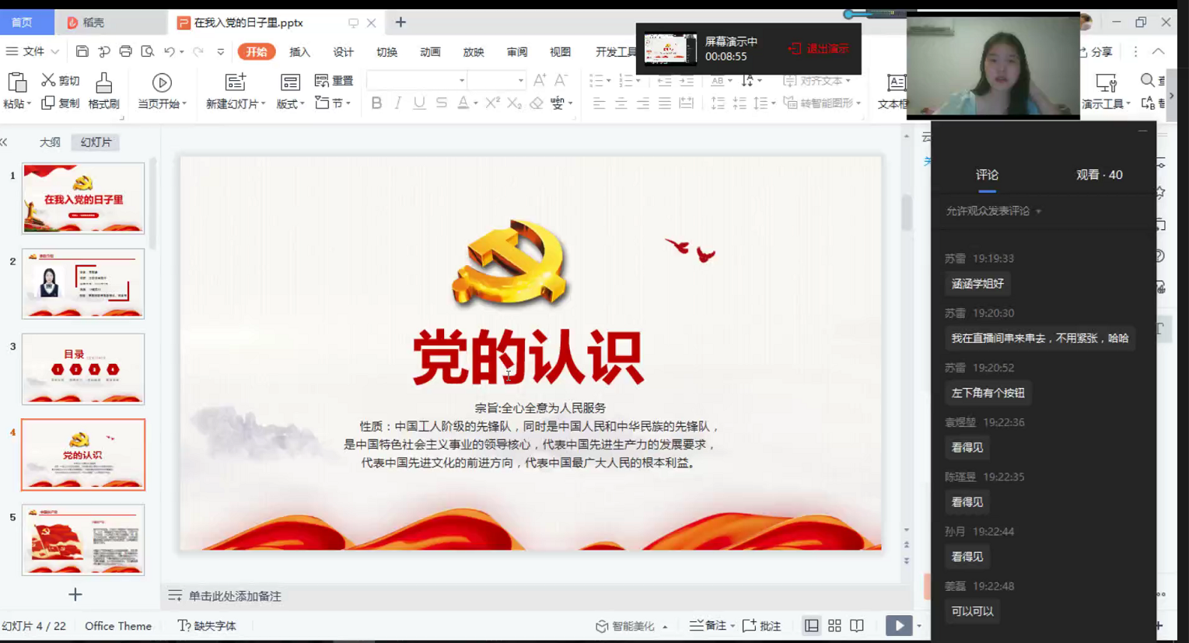Open 允许观众发表评论 dropdown
The width and height of the screenshot is (1189, 643).
coord(994,211)
